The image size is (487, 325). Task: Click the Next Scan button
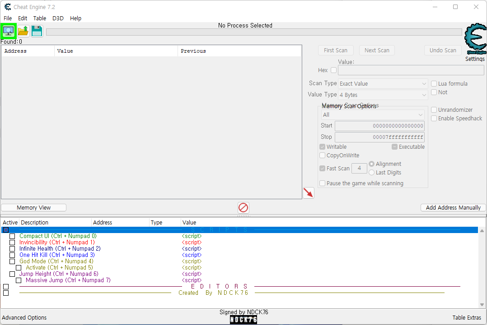pyautogui.click(x=377, y=50)
